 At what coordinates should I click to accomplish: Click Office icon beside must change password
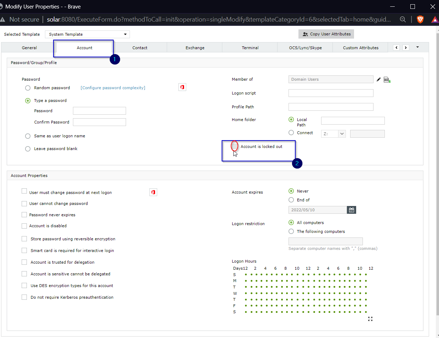click(x=153, y=192)
